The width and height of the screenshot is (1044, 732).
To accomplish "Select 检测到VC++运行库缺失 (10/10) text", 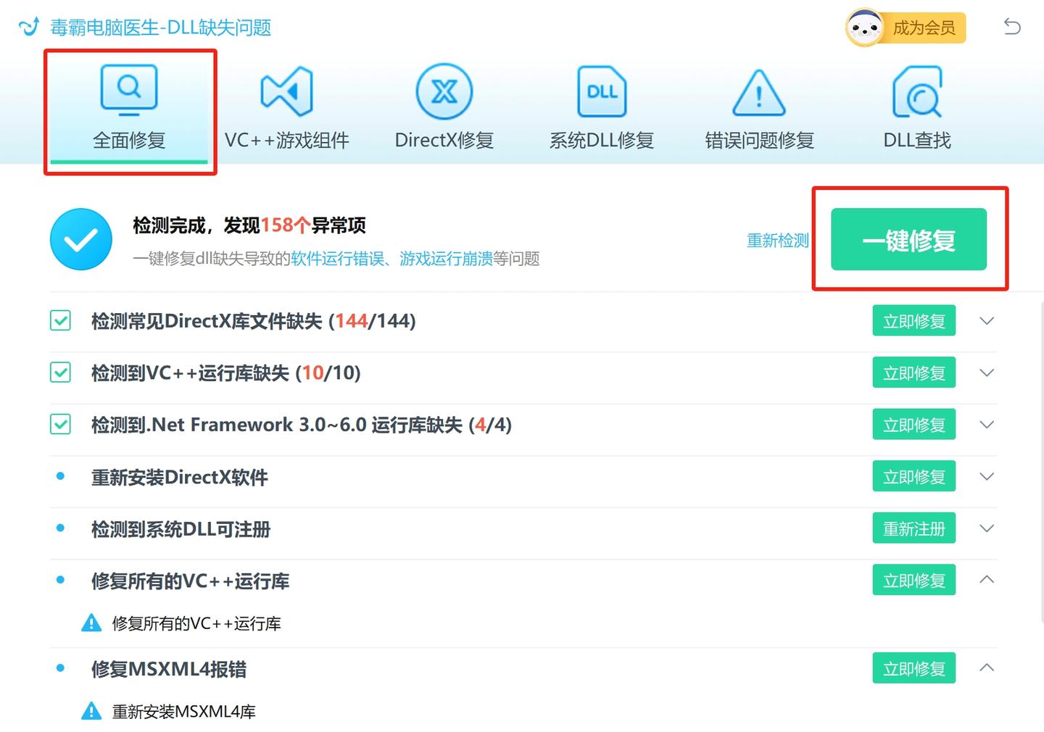I will point(226,373).
